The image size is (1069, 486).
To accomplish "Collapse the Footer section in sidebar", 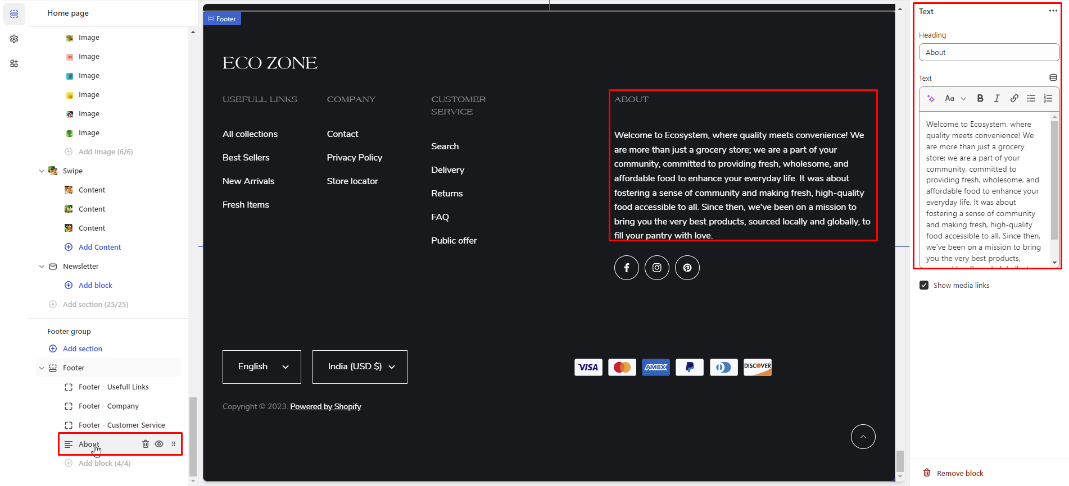I will coord(42,368).
